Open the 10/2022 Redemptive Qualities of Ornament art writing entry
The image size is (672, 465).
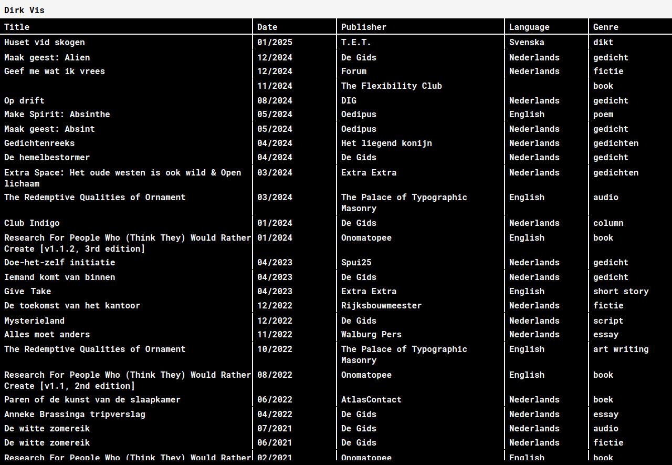[x=95, y=349]
